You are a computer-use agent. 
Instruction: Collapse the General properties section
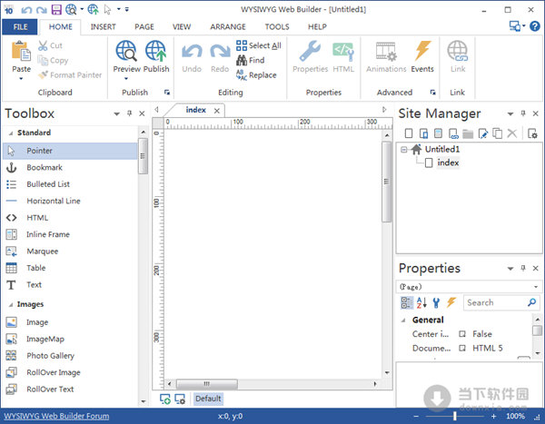click(403, 320)
